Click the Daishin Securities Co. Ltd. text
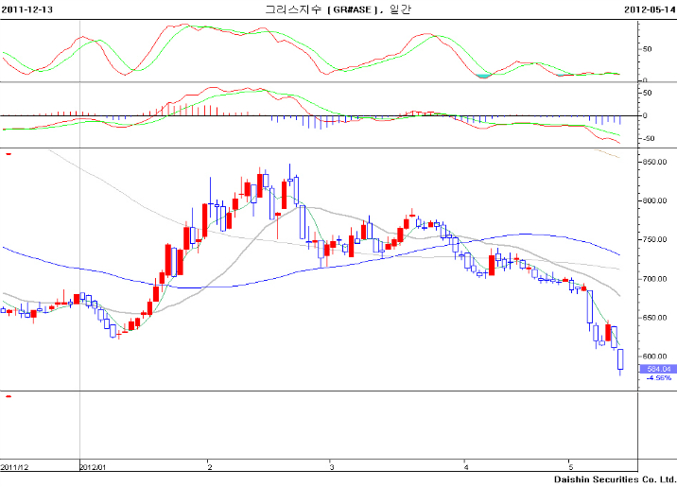The image size is (677, 487). point(614,479)
